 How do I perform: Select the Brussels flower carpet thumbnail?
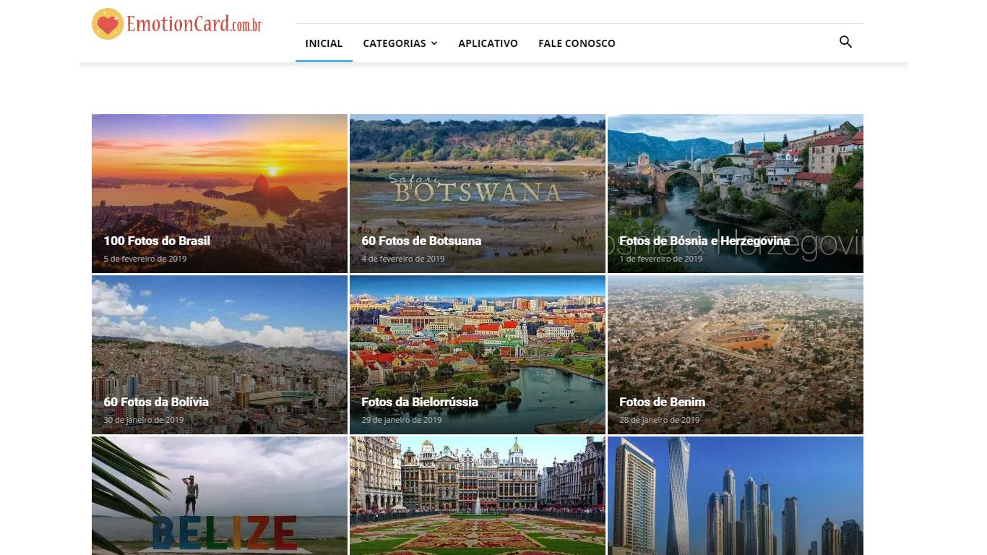478,496
